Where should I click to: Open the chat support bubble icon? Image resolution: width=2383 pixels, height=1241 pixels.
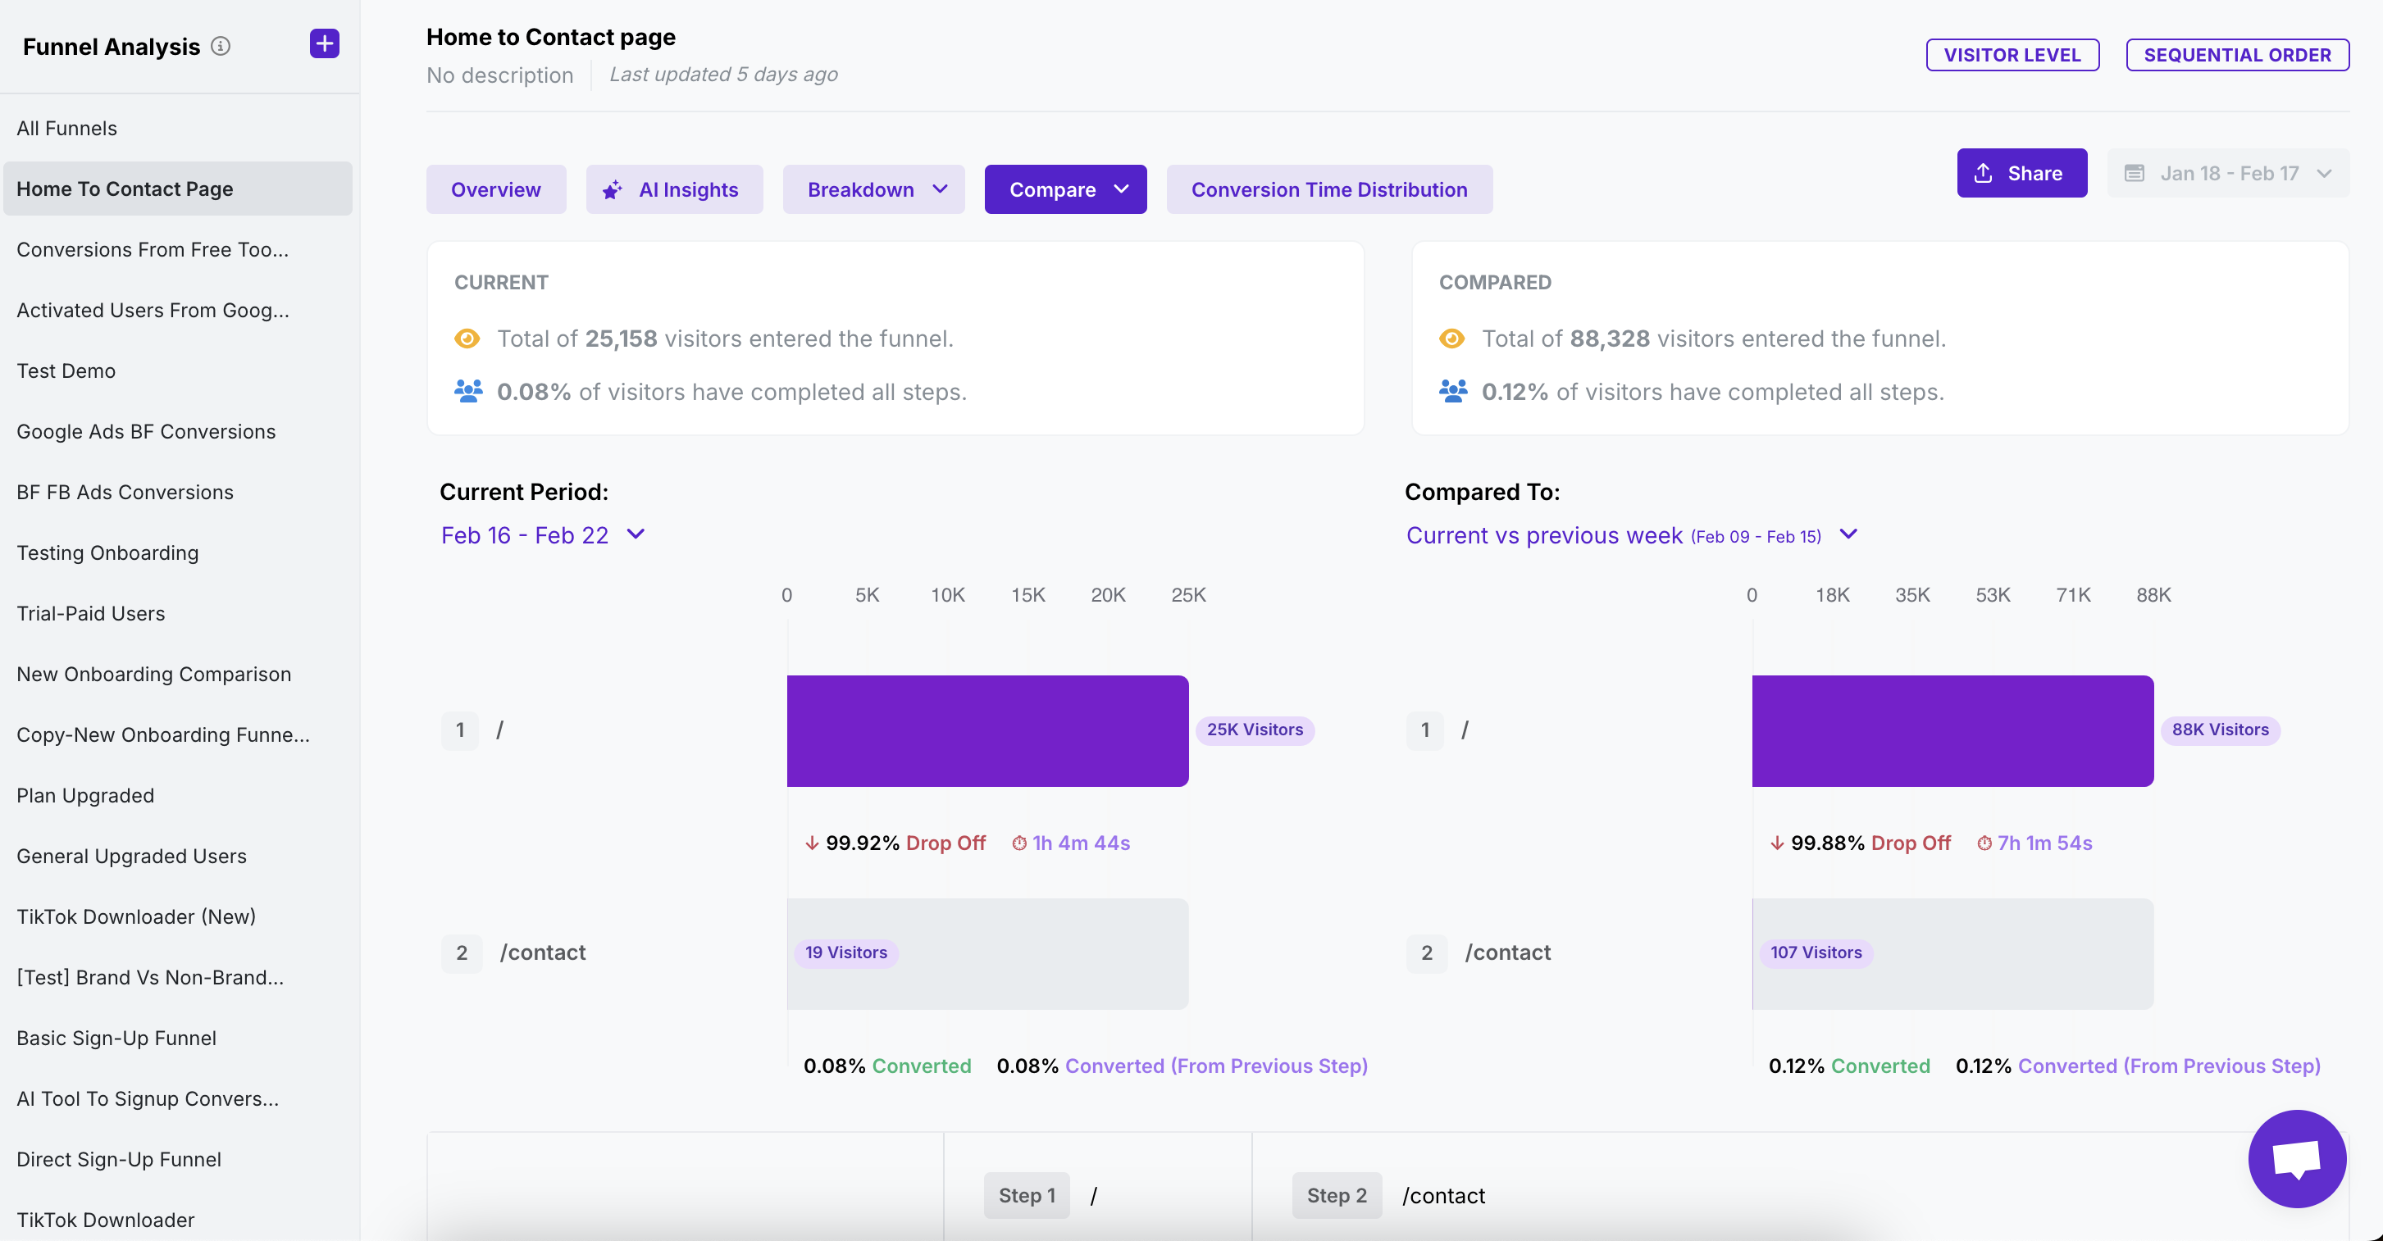(x=2296, y=1157)
